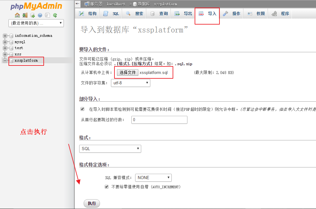Click database icon next to mysql

(x=11, y=42)
